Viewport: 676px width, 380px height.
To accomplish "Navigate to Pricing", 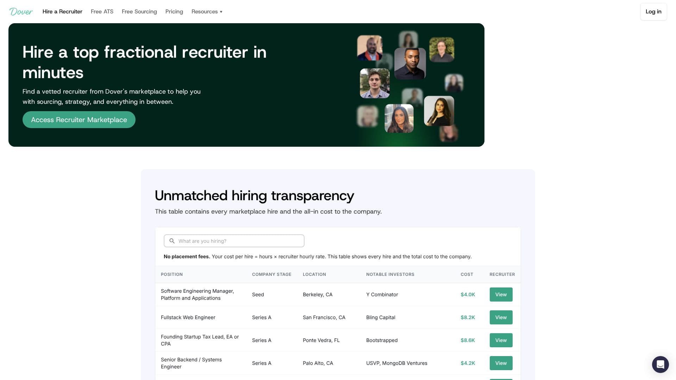I will tap(174, 12).
